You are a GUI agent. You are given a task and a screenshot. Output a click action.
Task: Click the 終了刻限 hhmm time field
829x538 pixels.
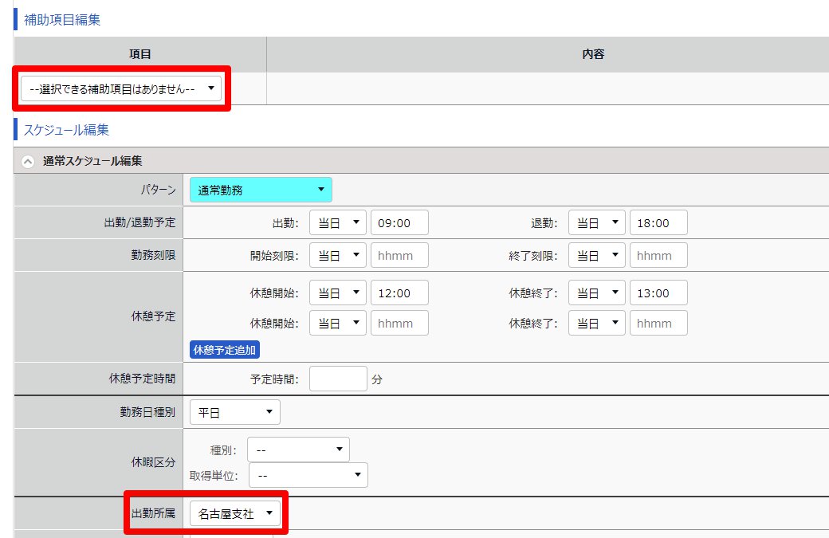(x=658, y=255)
